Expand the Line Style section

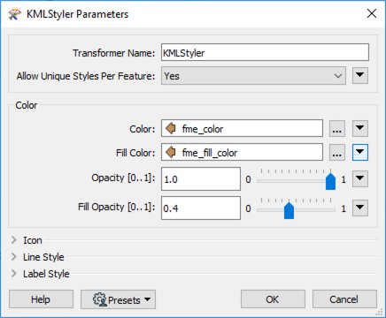(x=14, y=257)
